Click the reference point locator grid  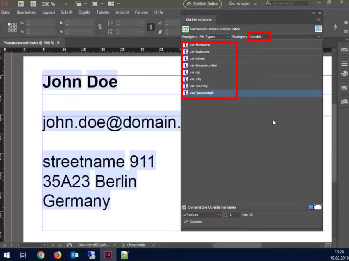pos(12,27)
